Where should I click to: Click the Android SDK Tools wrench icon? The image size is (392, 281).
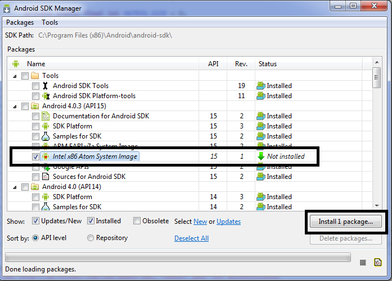coord(46,86)
